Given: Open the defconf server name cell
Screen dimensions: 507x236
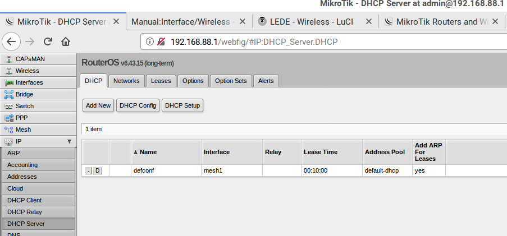Looking at the screenshot, I should click(x=166, y=171).
